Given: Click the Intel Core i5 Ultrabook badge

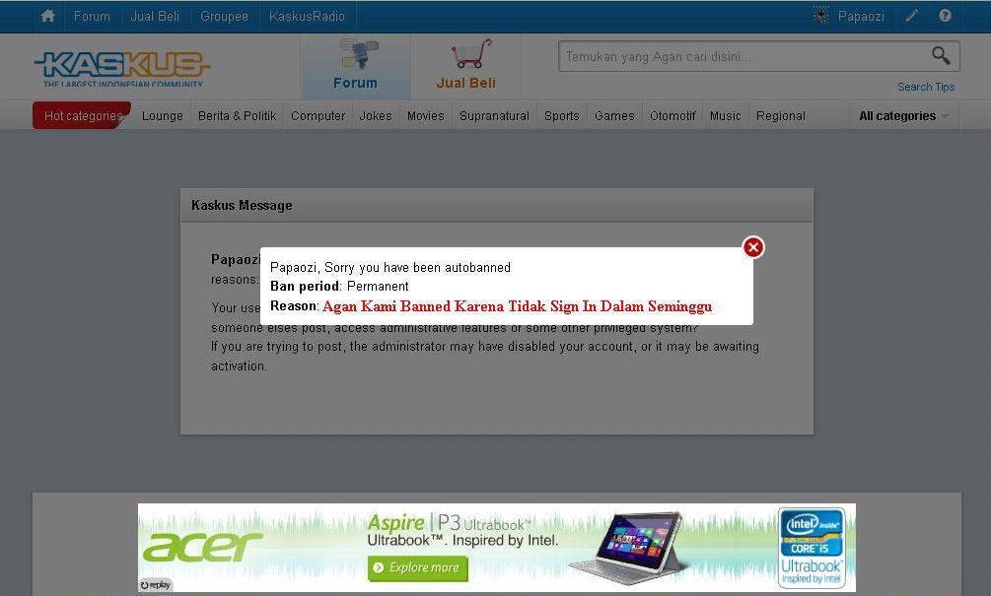Looking at the screenshot, I should [812, 548].
